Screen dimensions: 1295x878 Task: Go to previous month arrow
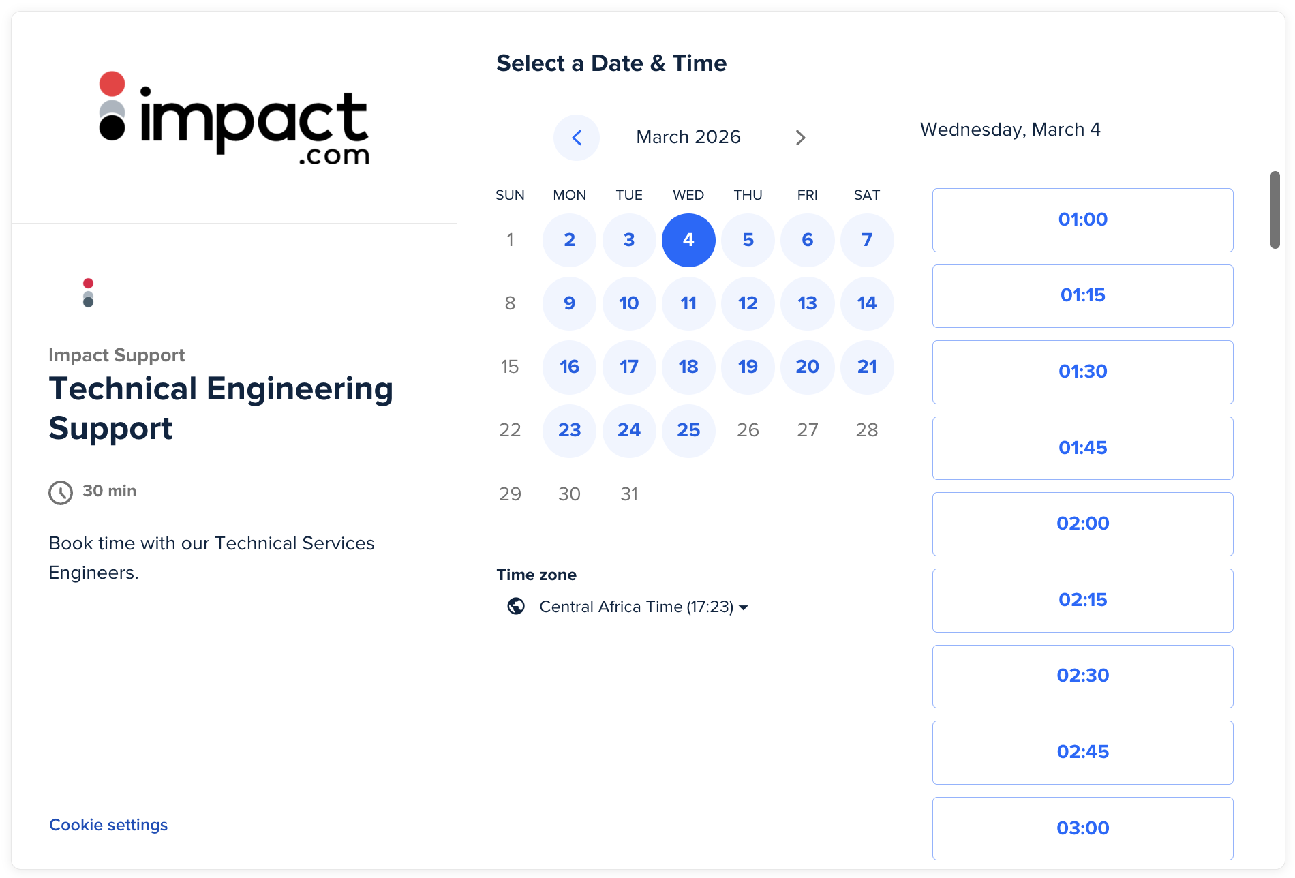pyautogui.click(x=577, y=138)
